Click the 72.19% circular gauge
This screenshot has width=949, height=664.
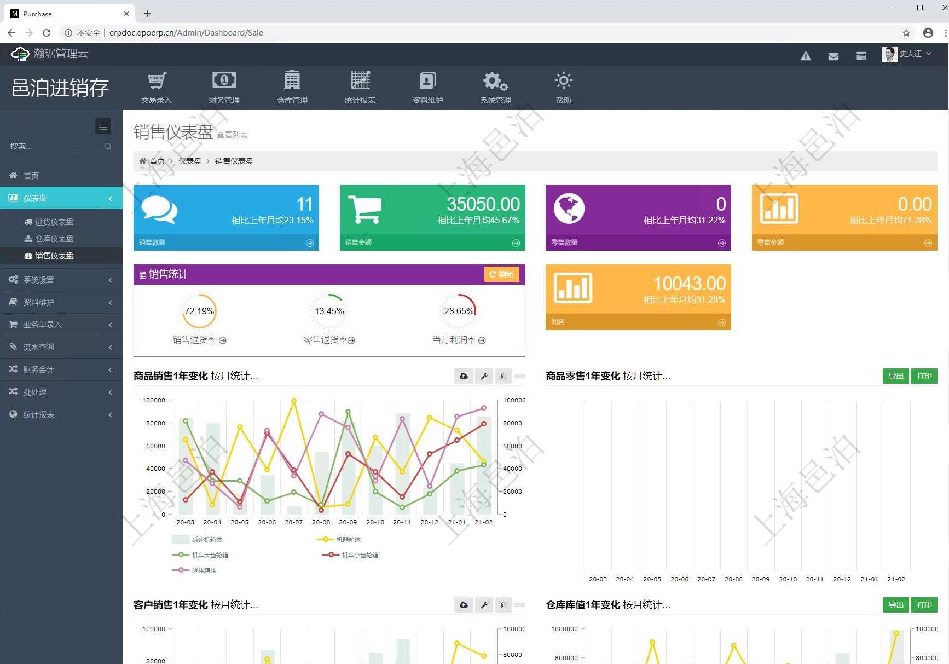[199, 311]
